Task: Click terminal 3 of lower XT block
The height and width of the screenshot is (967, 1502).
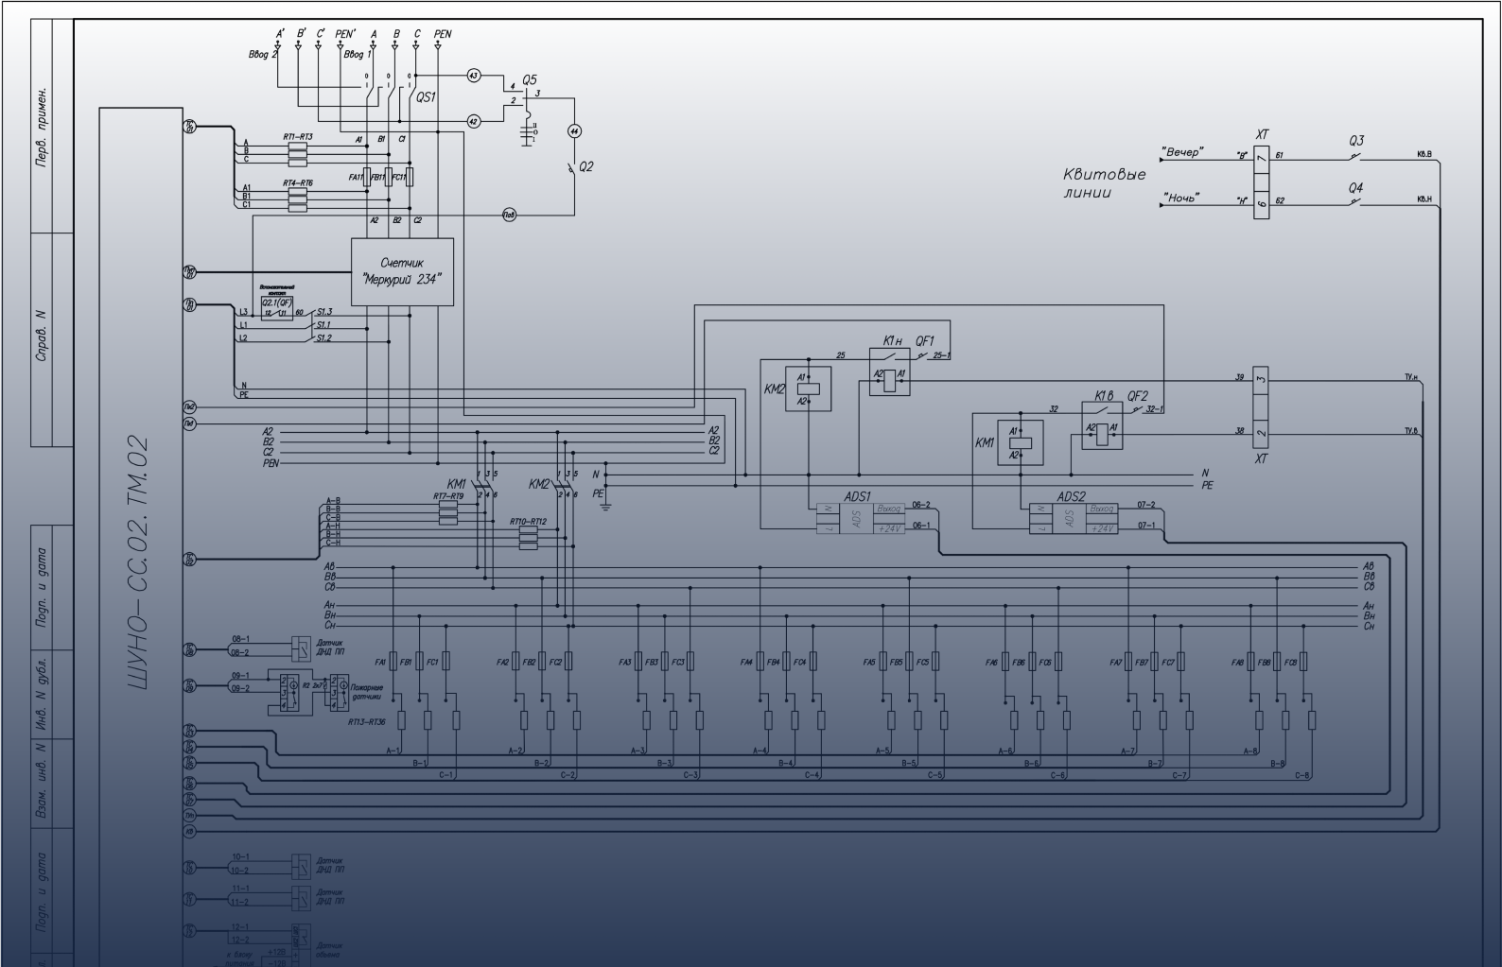Action: (1260, 381)
